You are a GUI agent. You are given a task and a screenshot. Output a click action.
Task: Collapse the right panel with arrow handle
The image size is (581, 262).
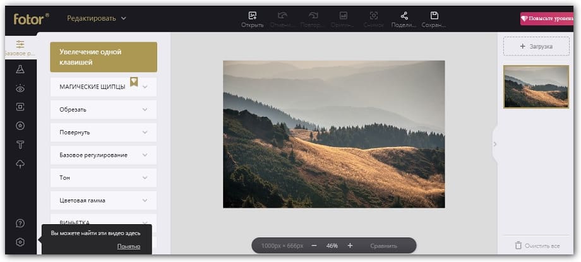tap(494, 144)
